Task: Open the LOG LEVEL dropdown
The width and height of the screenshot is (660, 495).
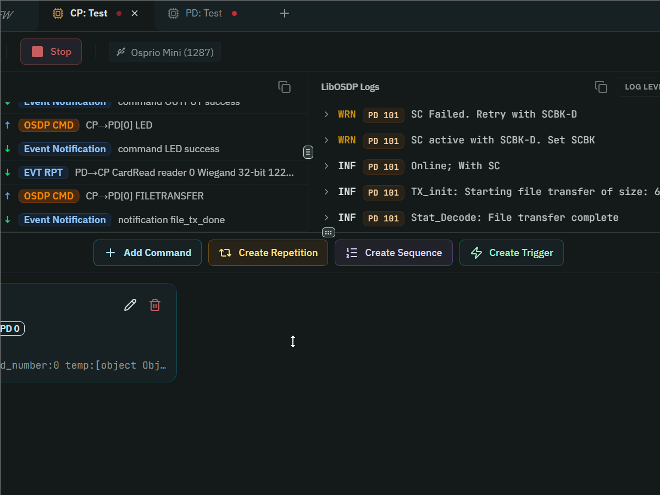Action: 639,87
